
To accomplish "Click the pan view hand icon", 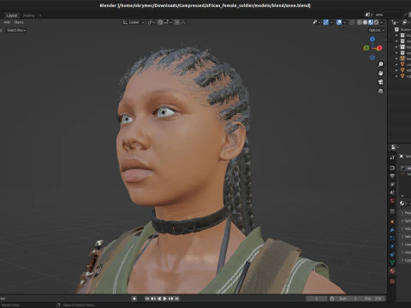I will click(x=380, y=73).
